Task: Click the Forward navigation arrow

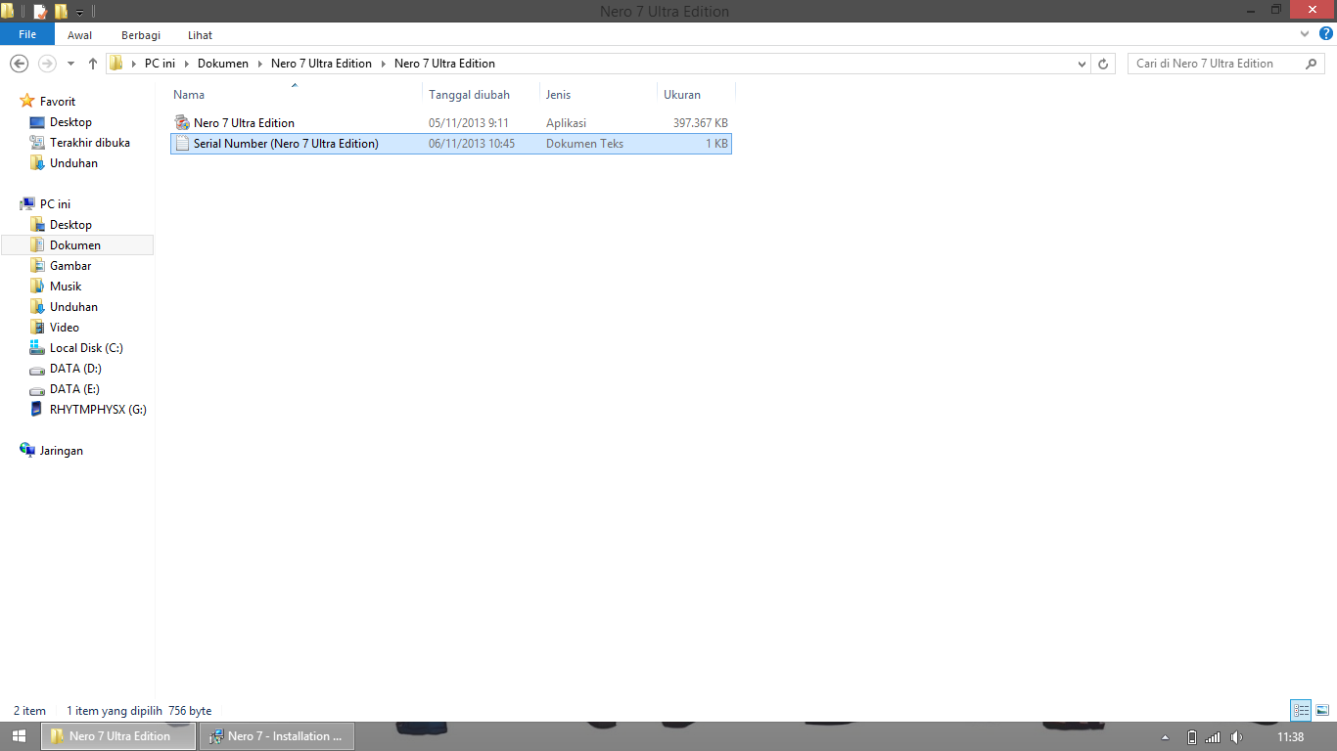Action: (47, 64)
